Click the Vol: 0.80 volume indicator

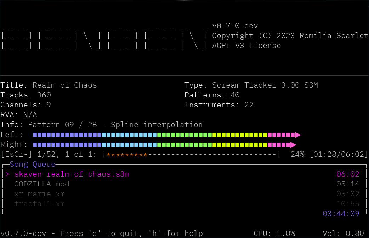(343, 233)
